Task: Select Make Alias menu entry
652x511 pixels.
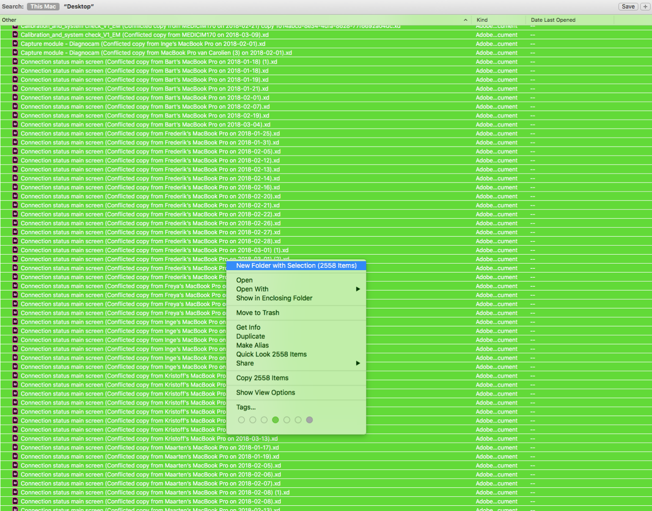Action: pos(296,345)
